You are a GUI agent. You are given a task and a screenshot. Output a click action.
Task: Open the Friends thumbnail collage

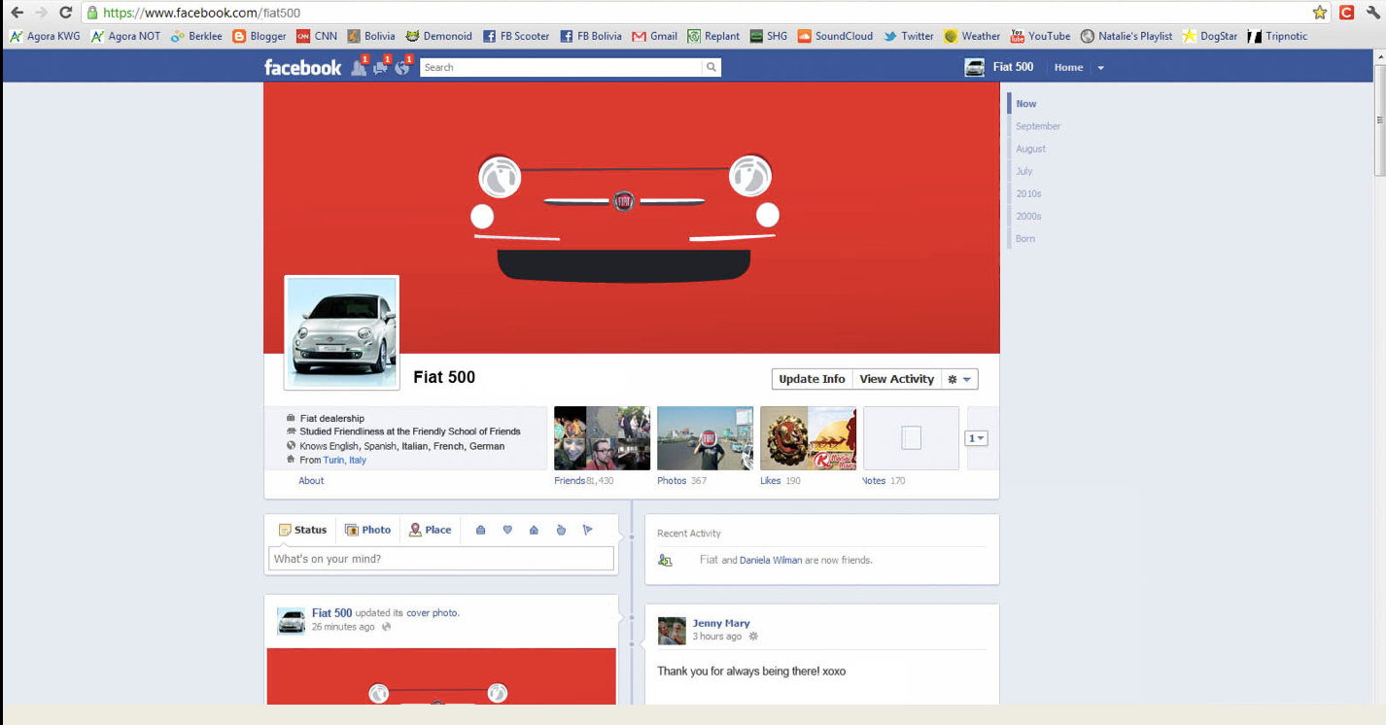point(602,438)
